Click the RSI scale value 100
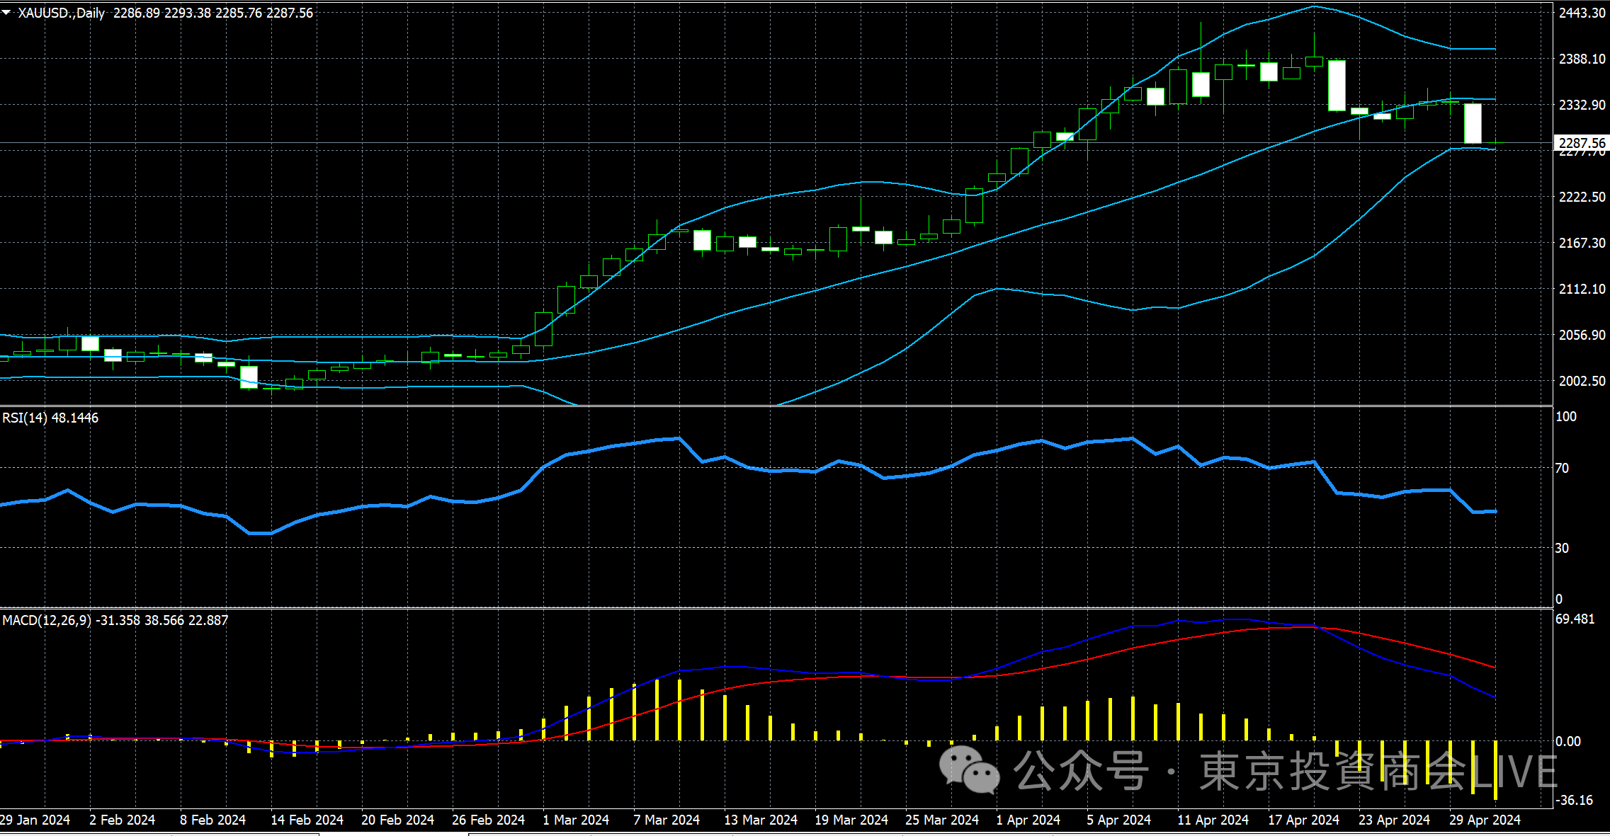 (1566, 416)
